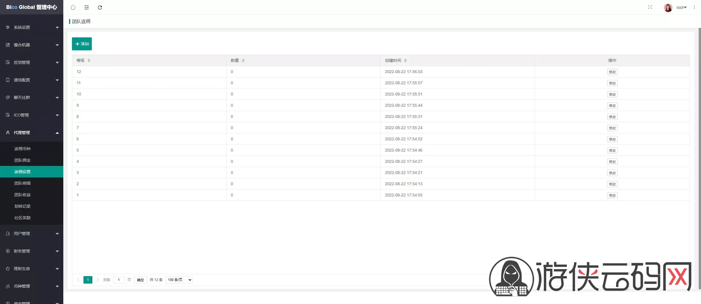Toggle the sidebar collapse icon
The width and height of the screenshot is (701, 304).
coord(86,7)
